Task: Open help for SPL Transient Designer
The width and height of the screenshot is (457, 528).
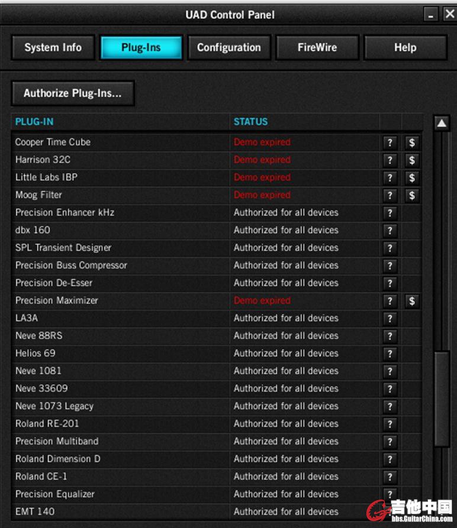Action: pyautogui.click(x=390, y=248)
